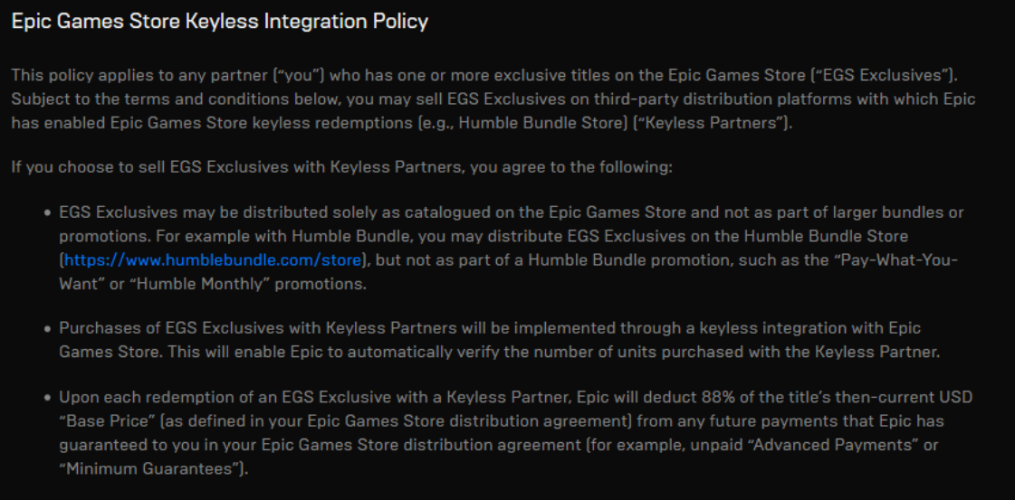Click the bullet marker before Upon each redemption
The width and height of the screenshot is (1015, 500).
pyautogui.click(x=47, y=397)
